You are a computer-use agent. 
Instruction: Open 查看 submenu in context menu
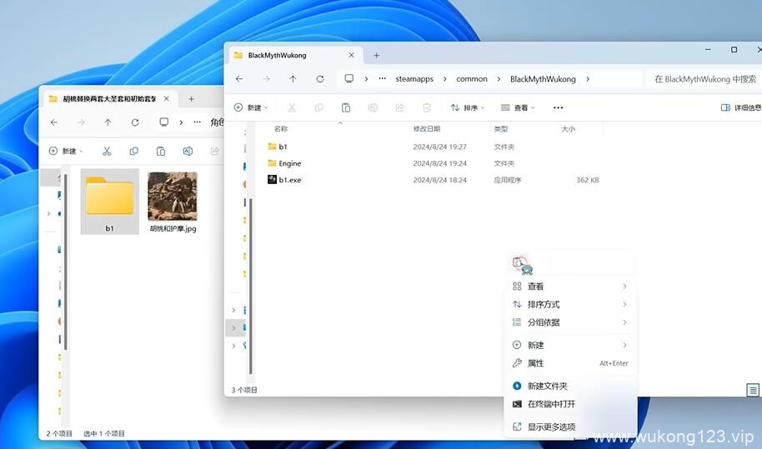click(x=570, y=287)
